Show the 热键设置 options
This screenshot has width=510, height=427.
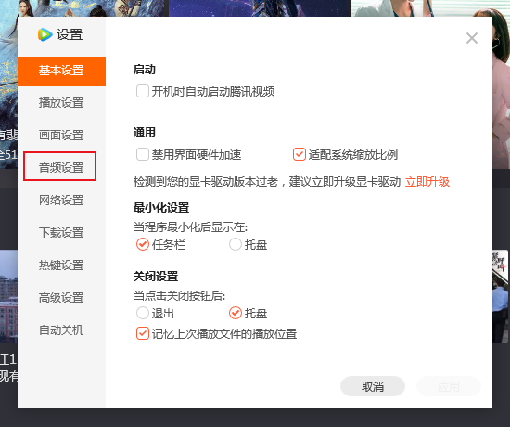pyautogui.click(x=61, y=265)
